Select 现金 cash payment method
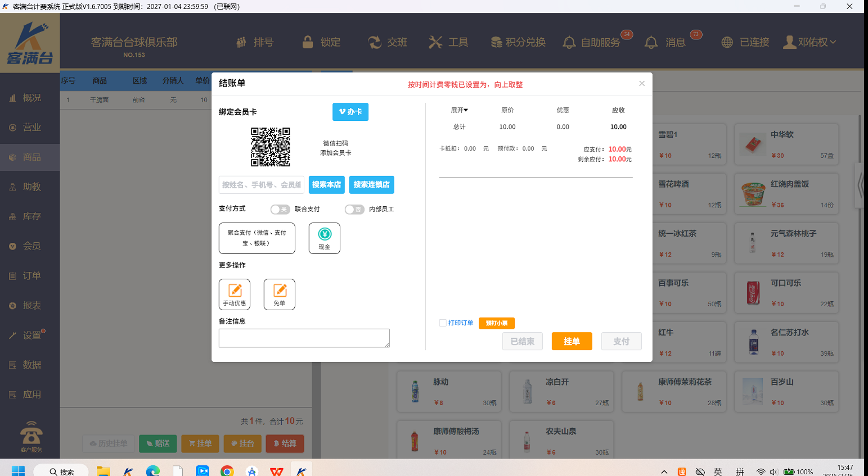The width and height of the screenshot is (868, 476). [324, 238]
